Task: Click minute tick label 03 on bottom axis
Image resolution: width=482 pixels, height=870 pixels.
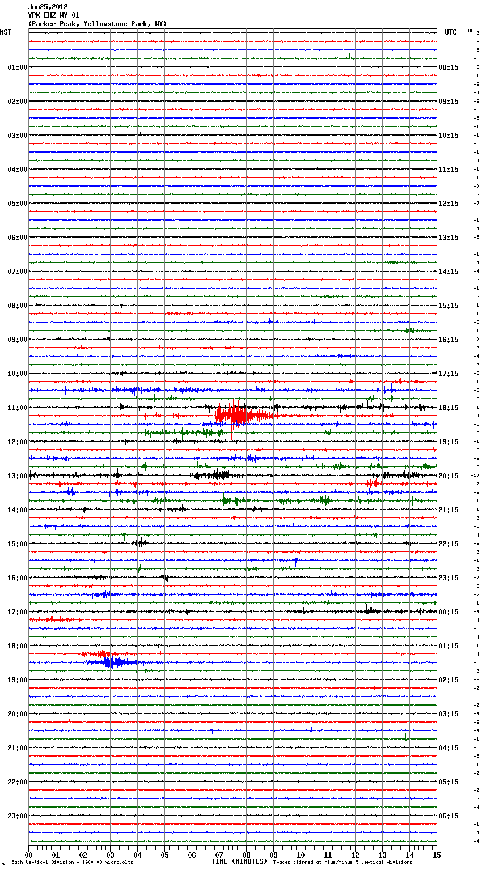Action: (x=111, y=855)
